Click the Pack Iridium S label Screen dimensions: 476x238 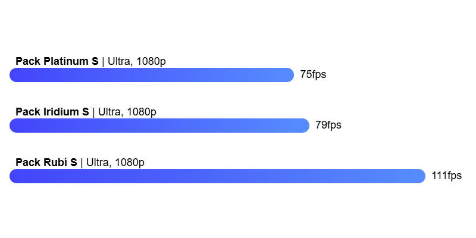pos(52,112)
